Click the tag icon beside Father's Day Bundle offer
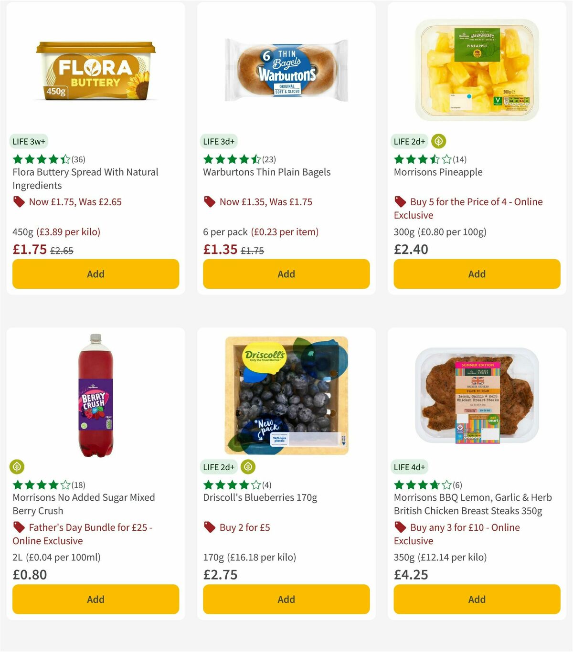The height and width of the screenshot is (652, 573). 19,527
